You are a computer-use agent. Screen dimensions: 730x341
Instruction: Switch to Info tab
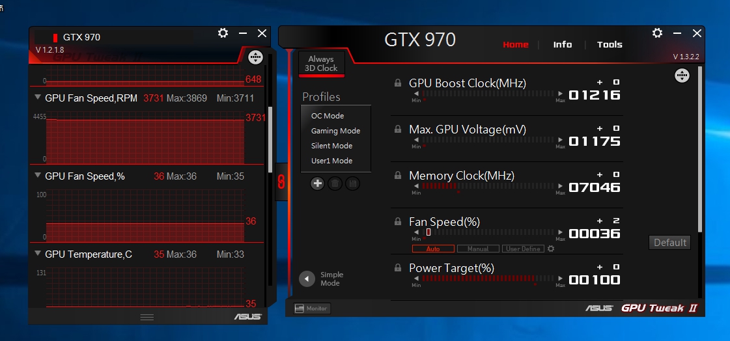coord(563,45)
